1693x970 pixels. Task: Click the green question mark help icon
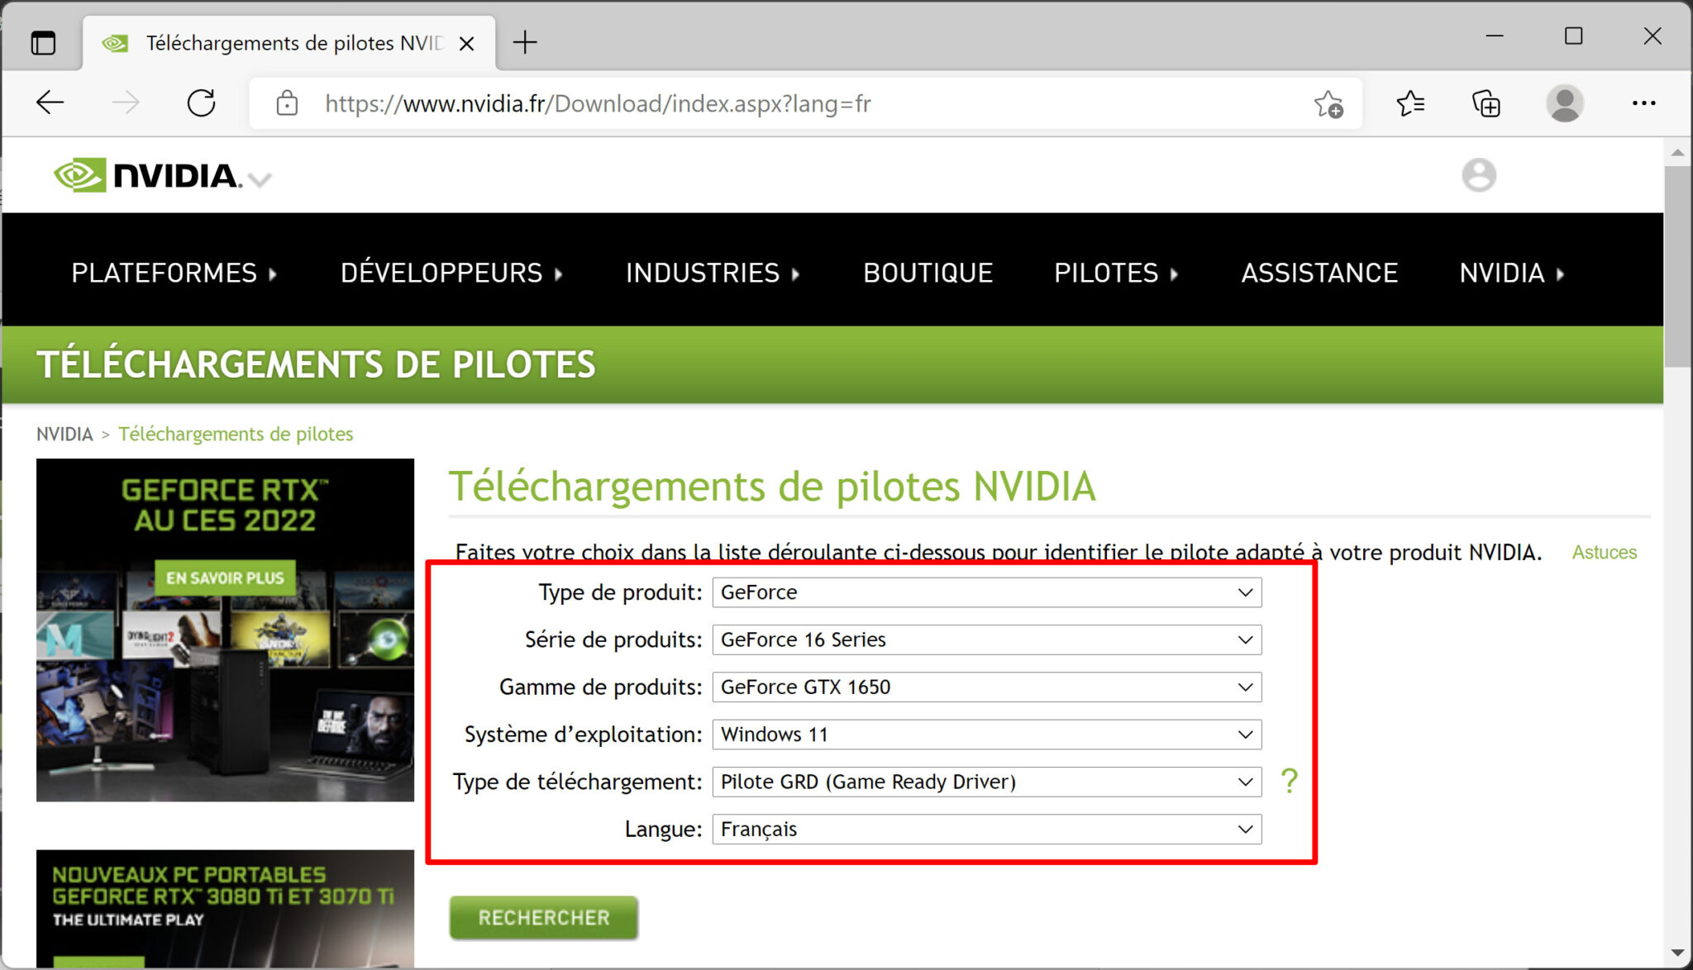pyautogui.click(x=1290, y=781)
